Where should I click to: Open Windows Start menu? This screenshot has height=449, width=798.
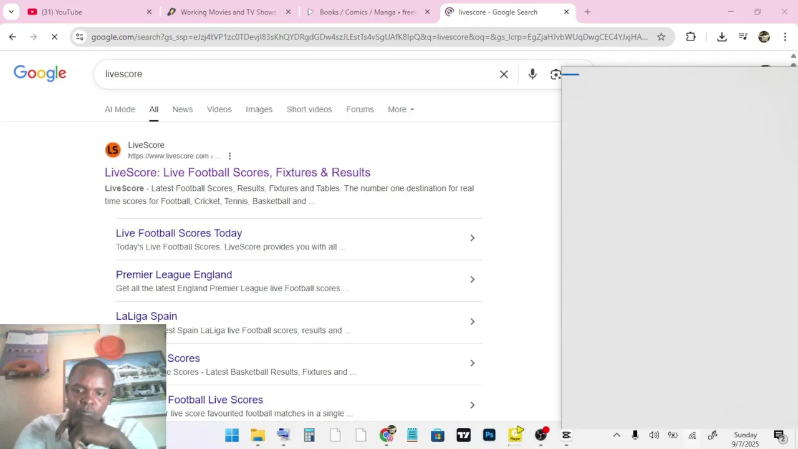[232, 435]
